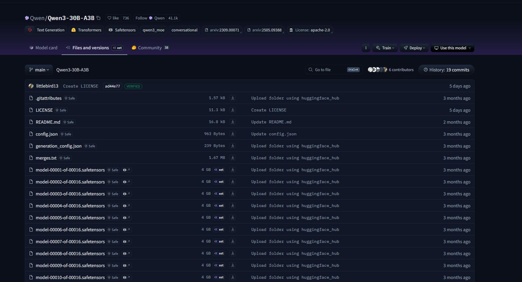Open the Qwen organization page link
The width and height of the screenshot is (522, 282).
click(x=37, y=18)
